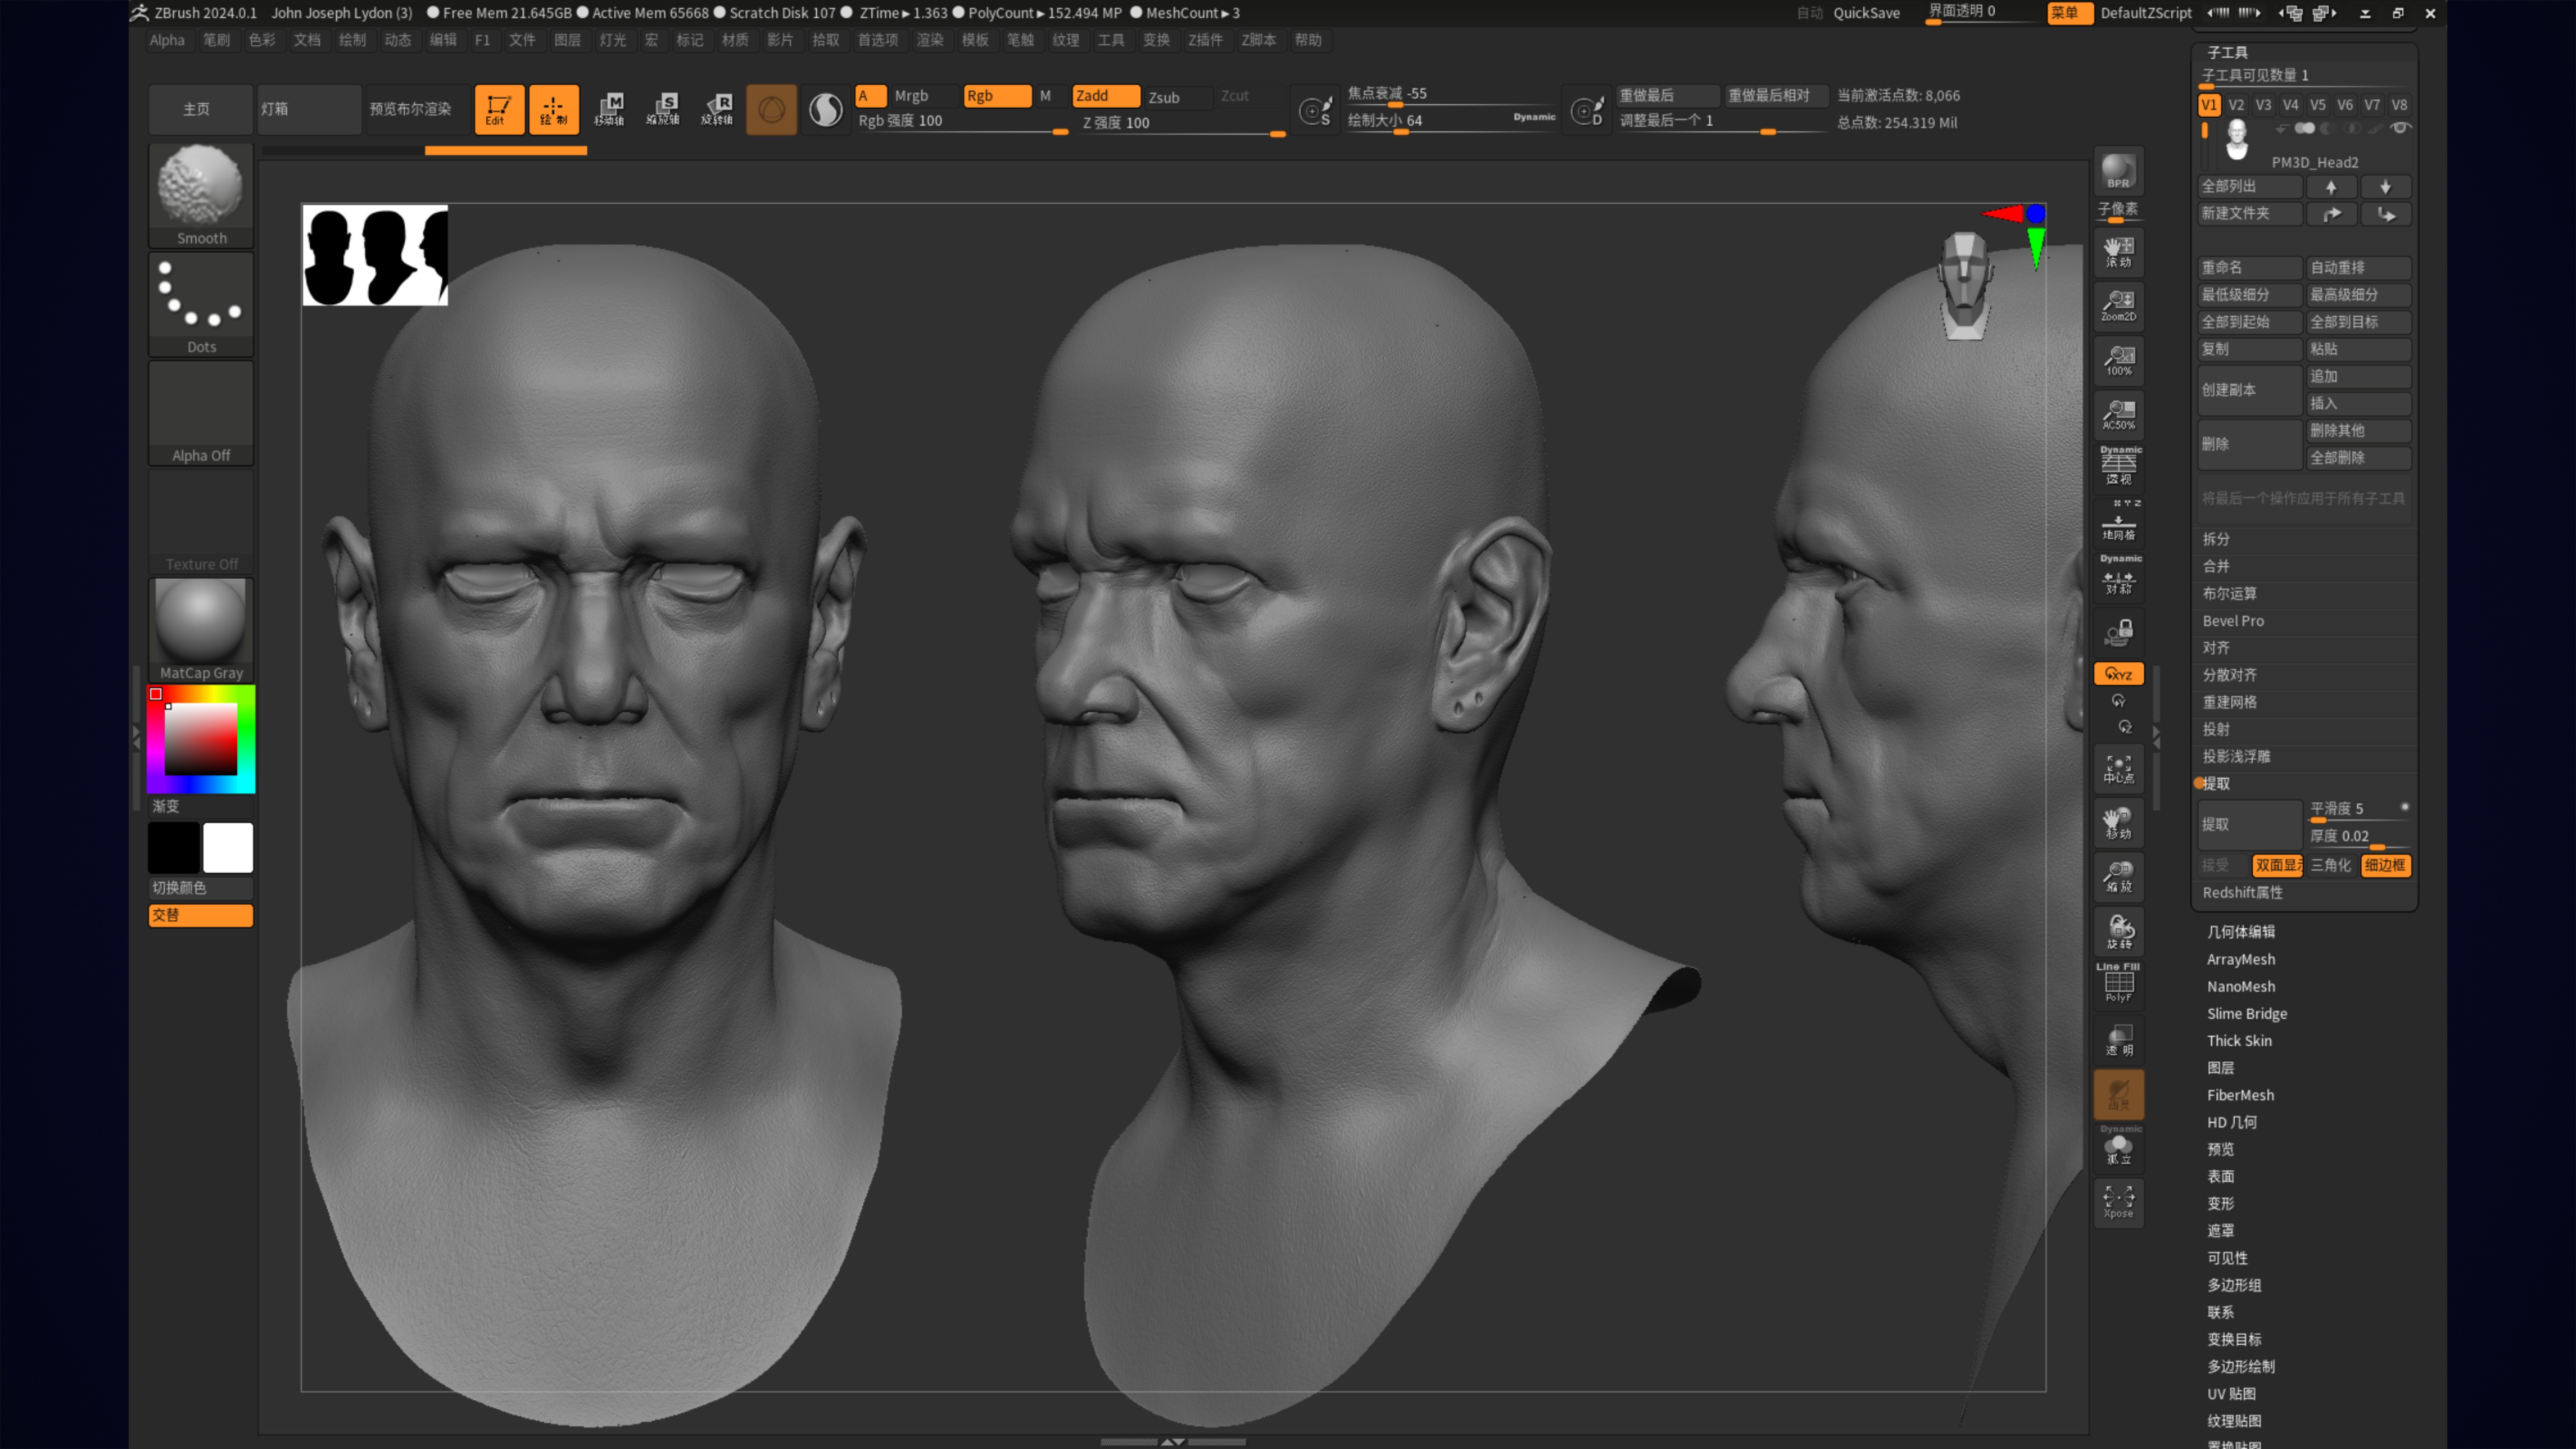Click the Zoom2D icon
Image resolution: width=2576 pixels, height=1449 pixels.
coord(2118,306)
